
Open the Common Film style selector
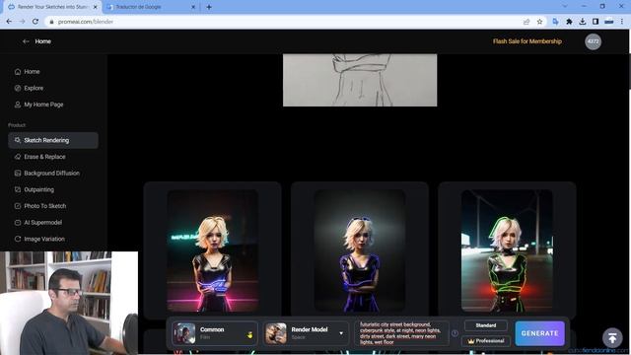point(215,333)
